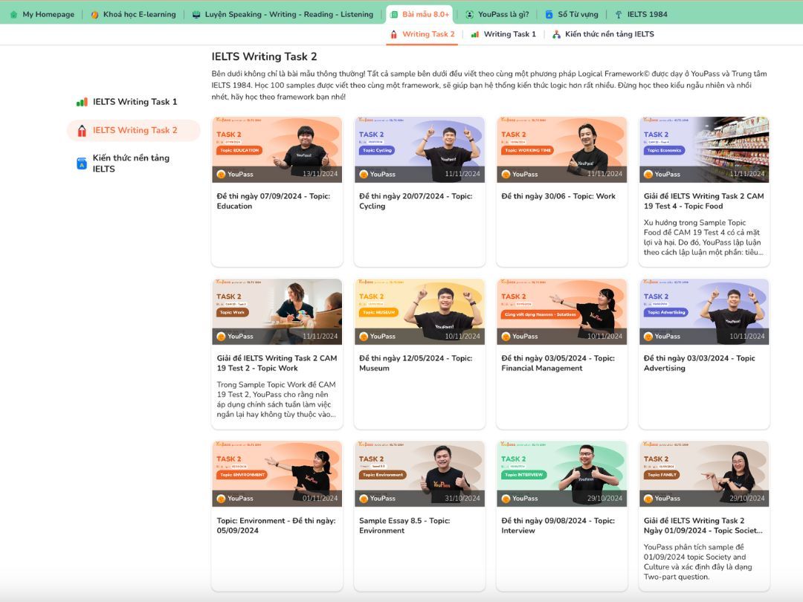Click the Sổ Từ vựng dictionary icon
803x602 pixels.
point(549,14)
